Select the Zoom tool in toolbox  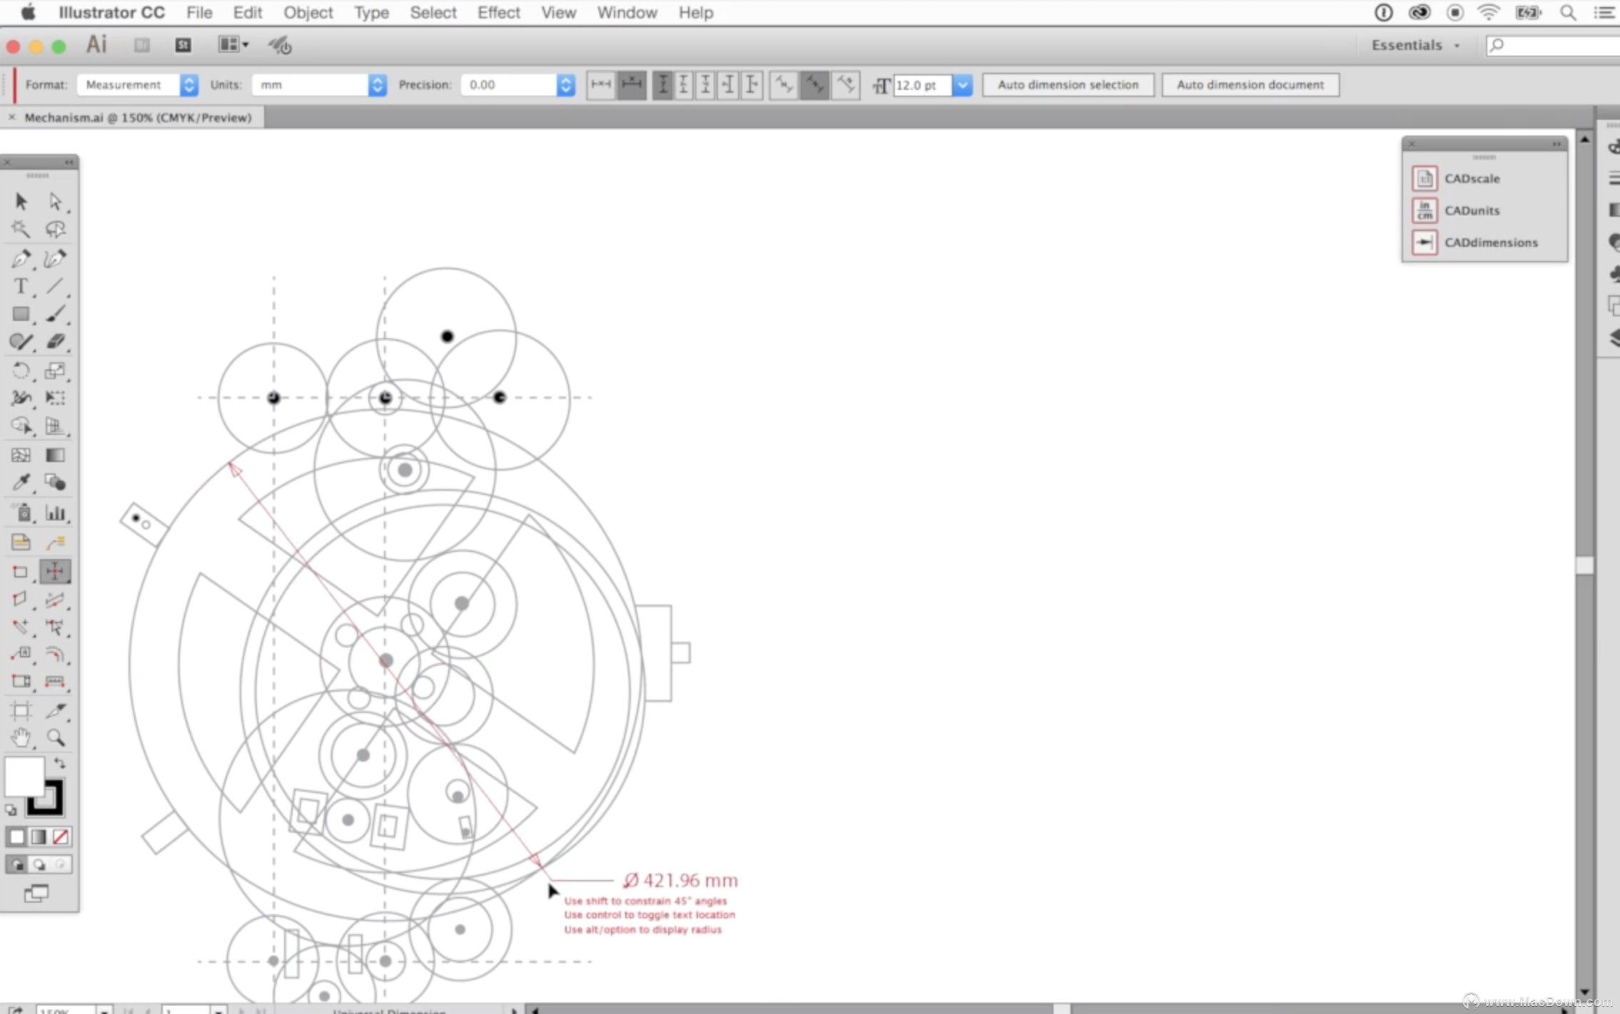(55, 738)
